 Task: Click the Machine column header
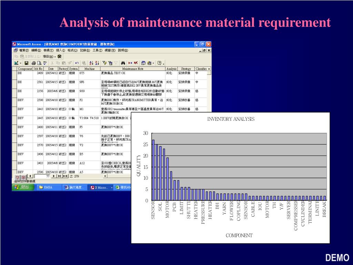pos(89,69)
